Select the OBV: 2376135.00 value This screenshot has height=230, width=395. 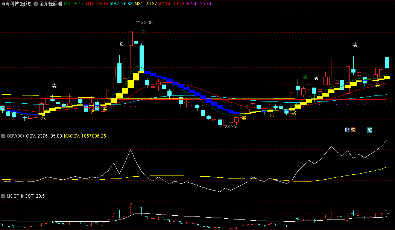click(44, 136)
